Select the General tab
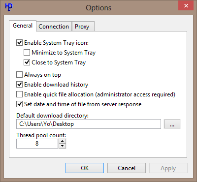The height and width of the screenshot is (182, 197). pyautogui.click(x=23, y=26)
